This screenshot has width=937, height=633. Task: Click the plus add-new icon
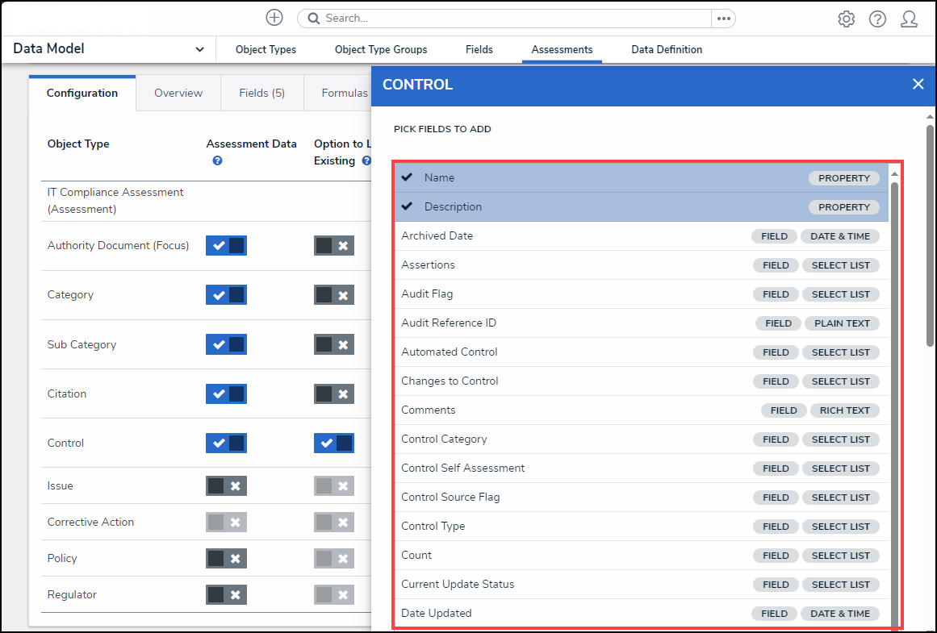click(x=274, y=18)
